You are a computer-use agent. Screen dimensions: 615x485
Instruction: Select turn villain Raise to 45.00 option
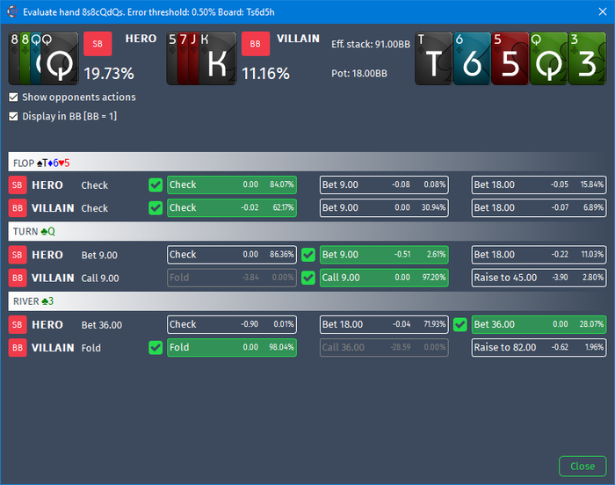coord(539,278)
